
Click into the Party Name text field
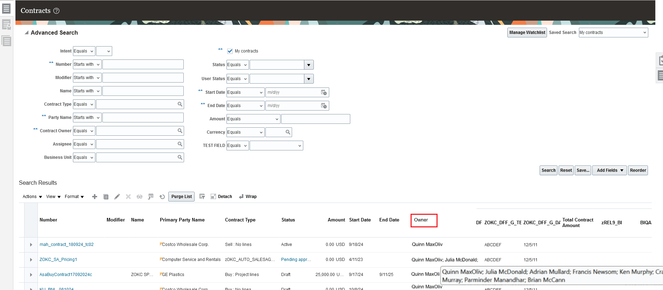[x=143, y=118]
